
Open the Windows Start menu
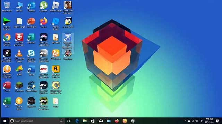point(5,121)
